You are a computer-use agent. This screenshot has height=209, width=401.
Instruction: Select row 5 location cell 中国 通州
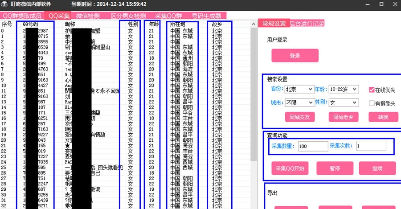(182, 58)
